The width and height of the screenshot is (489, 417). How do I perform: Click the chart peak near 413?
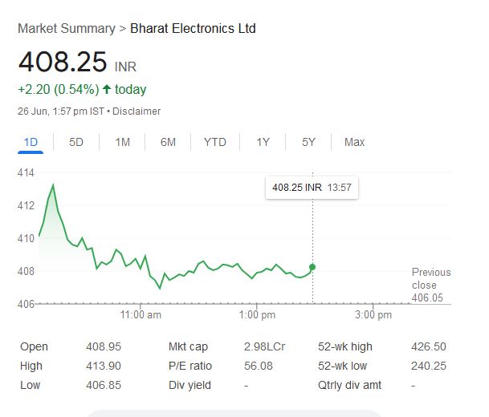[53, 185]
